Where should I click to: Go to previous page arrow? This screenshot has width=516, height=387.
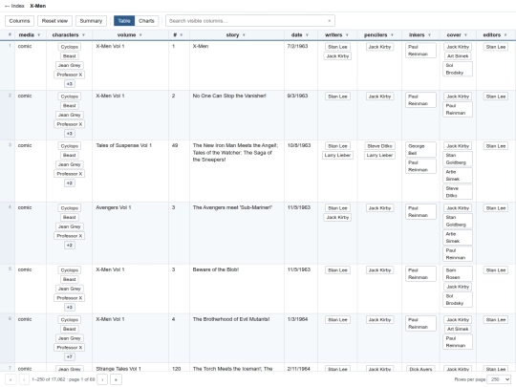[x=24, y=379]
